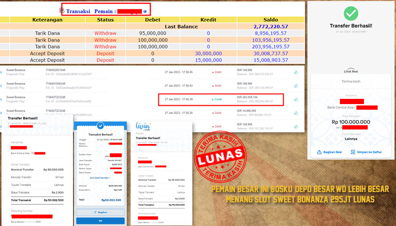Click the Saldo column header

[270, 20]
